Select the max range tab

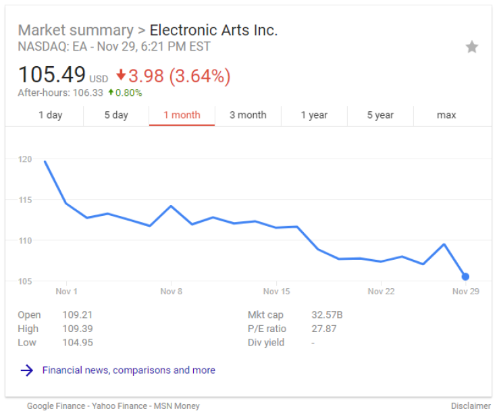pyautogui.click(x=446, y=115)
